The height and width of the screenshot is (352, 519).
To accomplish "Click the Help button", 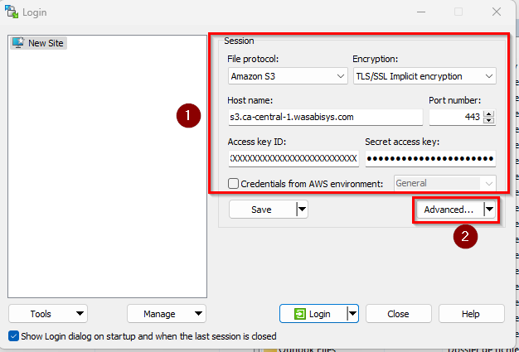I will pos(472,314).
